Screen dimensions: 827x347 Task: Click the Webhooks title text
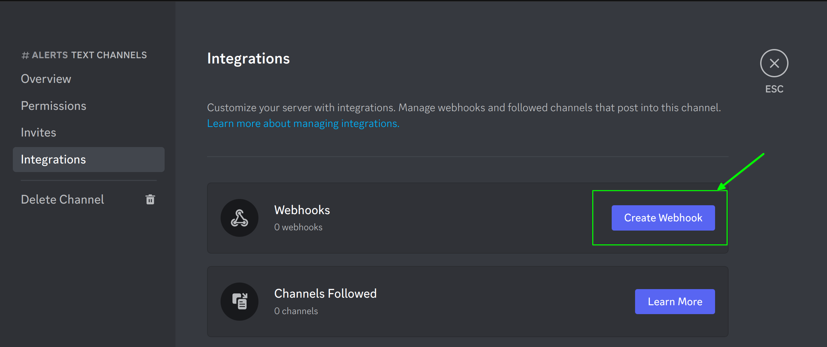pyautogui.click(x=302, y=210)
